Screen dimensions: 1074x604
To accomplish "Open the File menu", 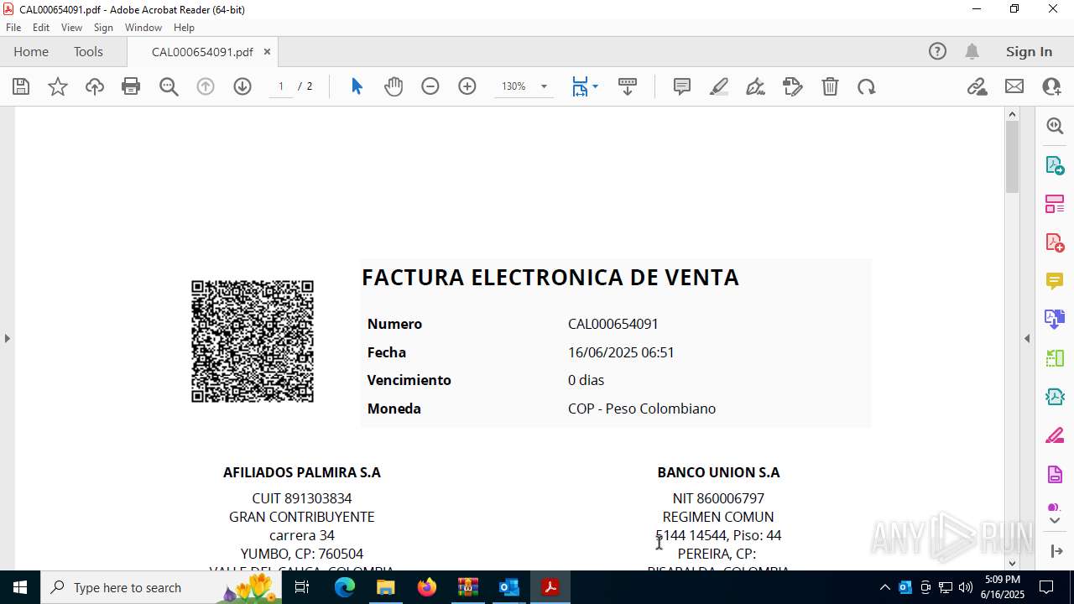I will [x=13, y=28].
